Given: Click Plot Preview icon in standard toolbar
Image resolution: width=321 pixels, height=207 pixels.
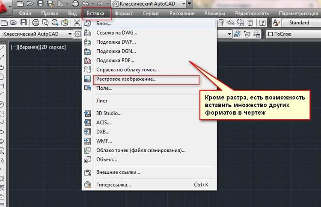Looking at the screenshot, I should pyautogui.click(x=45, y=23).
